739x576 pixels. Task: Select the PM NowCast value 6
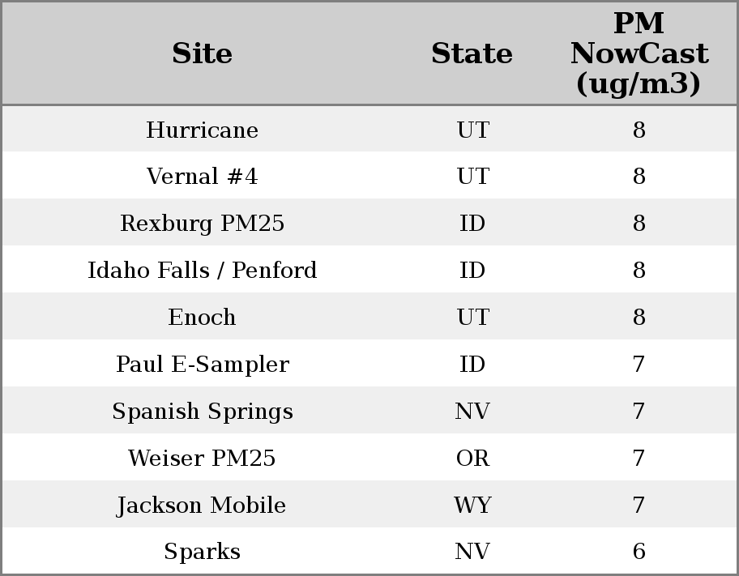(x=639, y=552)
